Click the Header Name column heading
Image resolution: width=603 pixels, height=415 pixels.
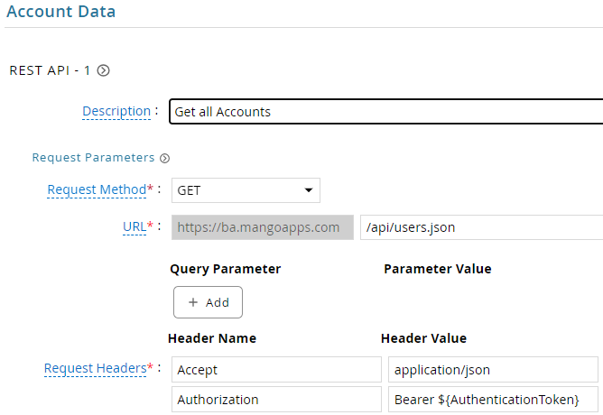[212, 338]
